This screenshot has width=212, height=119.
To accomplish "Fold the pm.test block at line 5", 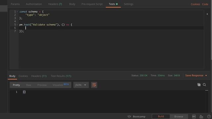I will tap(17, 24).
